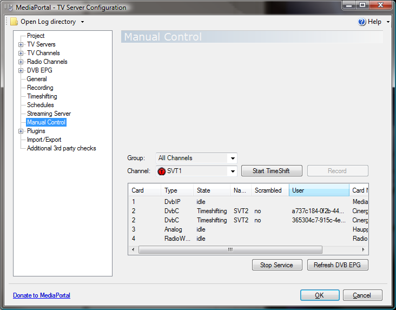
Task: Click the Open Log directory folder icon
Action: (14, 22)
